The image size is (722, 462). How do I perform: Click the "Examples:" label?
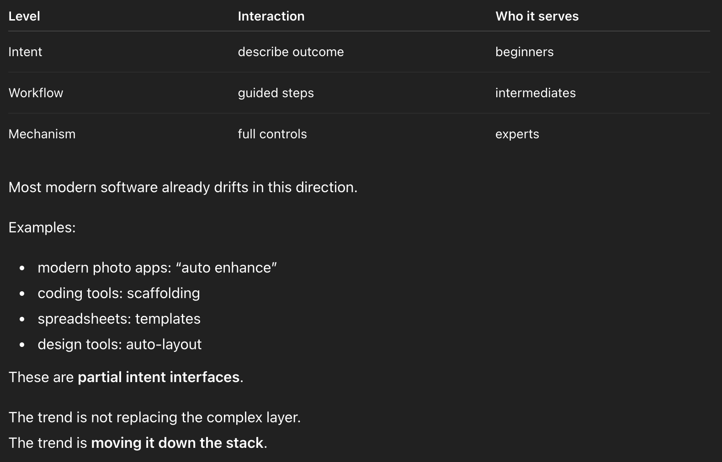click(x=42, y=228)
